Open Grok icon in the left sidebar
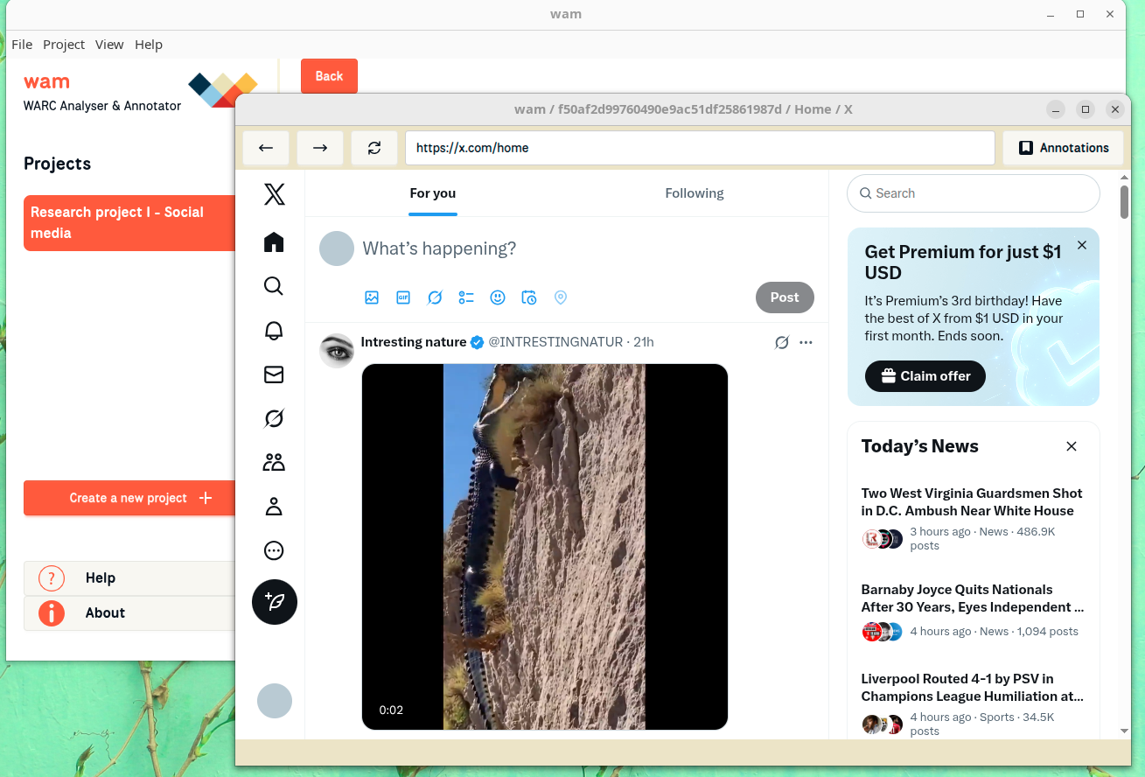The image size is (1145, 777). 274,419
